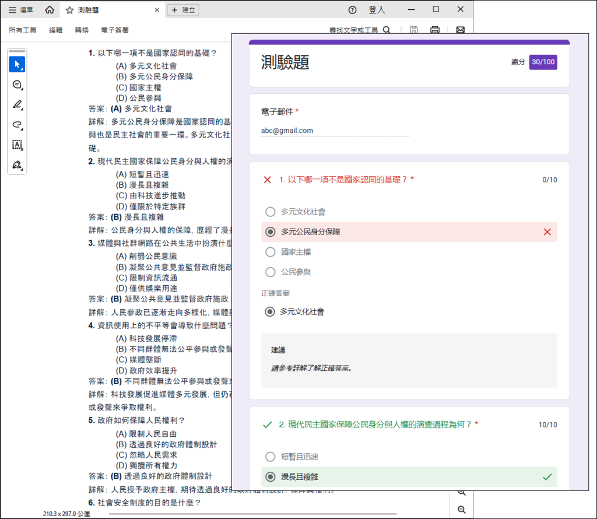Open the 編輯 menu
Viewport: 597px width, 519px height.
pos(55,30)
